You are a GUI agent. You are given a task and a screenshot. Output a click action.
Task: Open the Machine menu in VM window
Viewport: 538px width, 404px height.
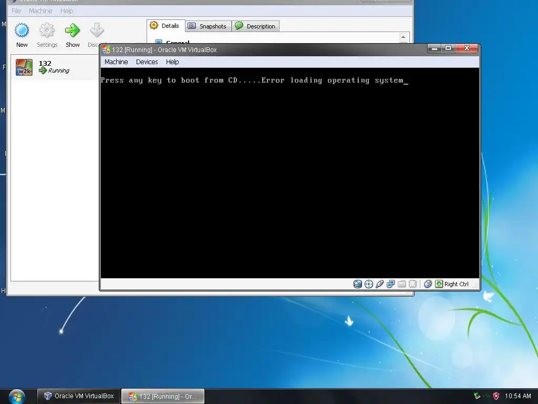point(116,62)
